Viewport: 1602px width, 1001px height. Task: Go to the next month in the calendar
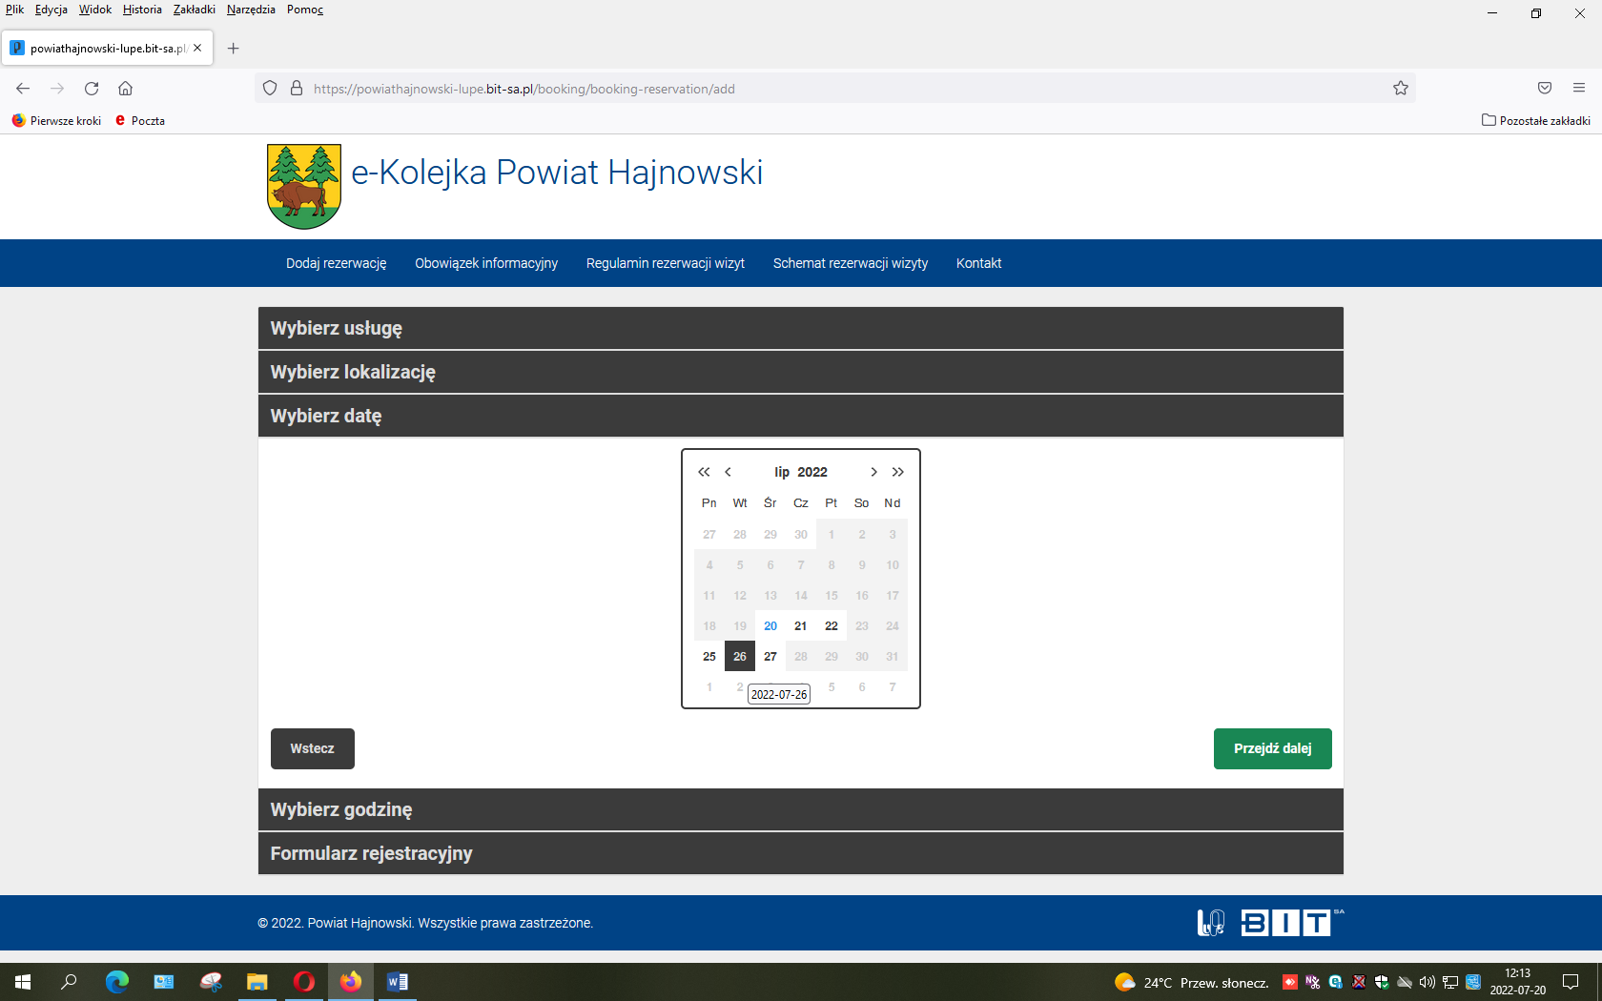coord(873,472)
